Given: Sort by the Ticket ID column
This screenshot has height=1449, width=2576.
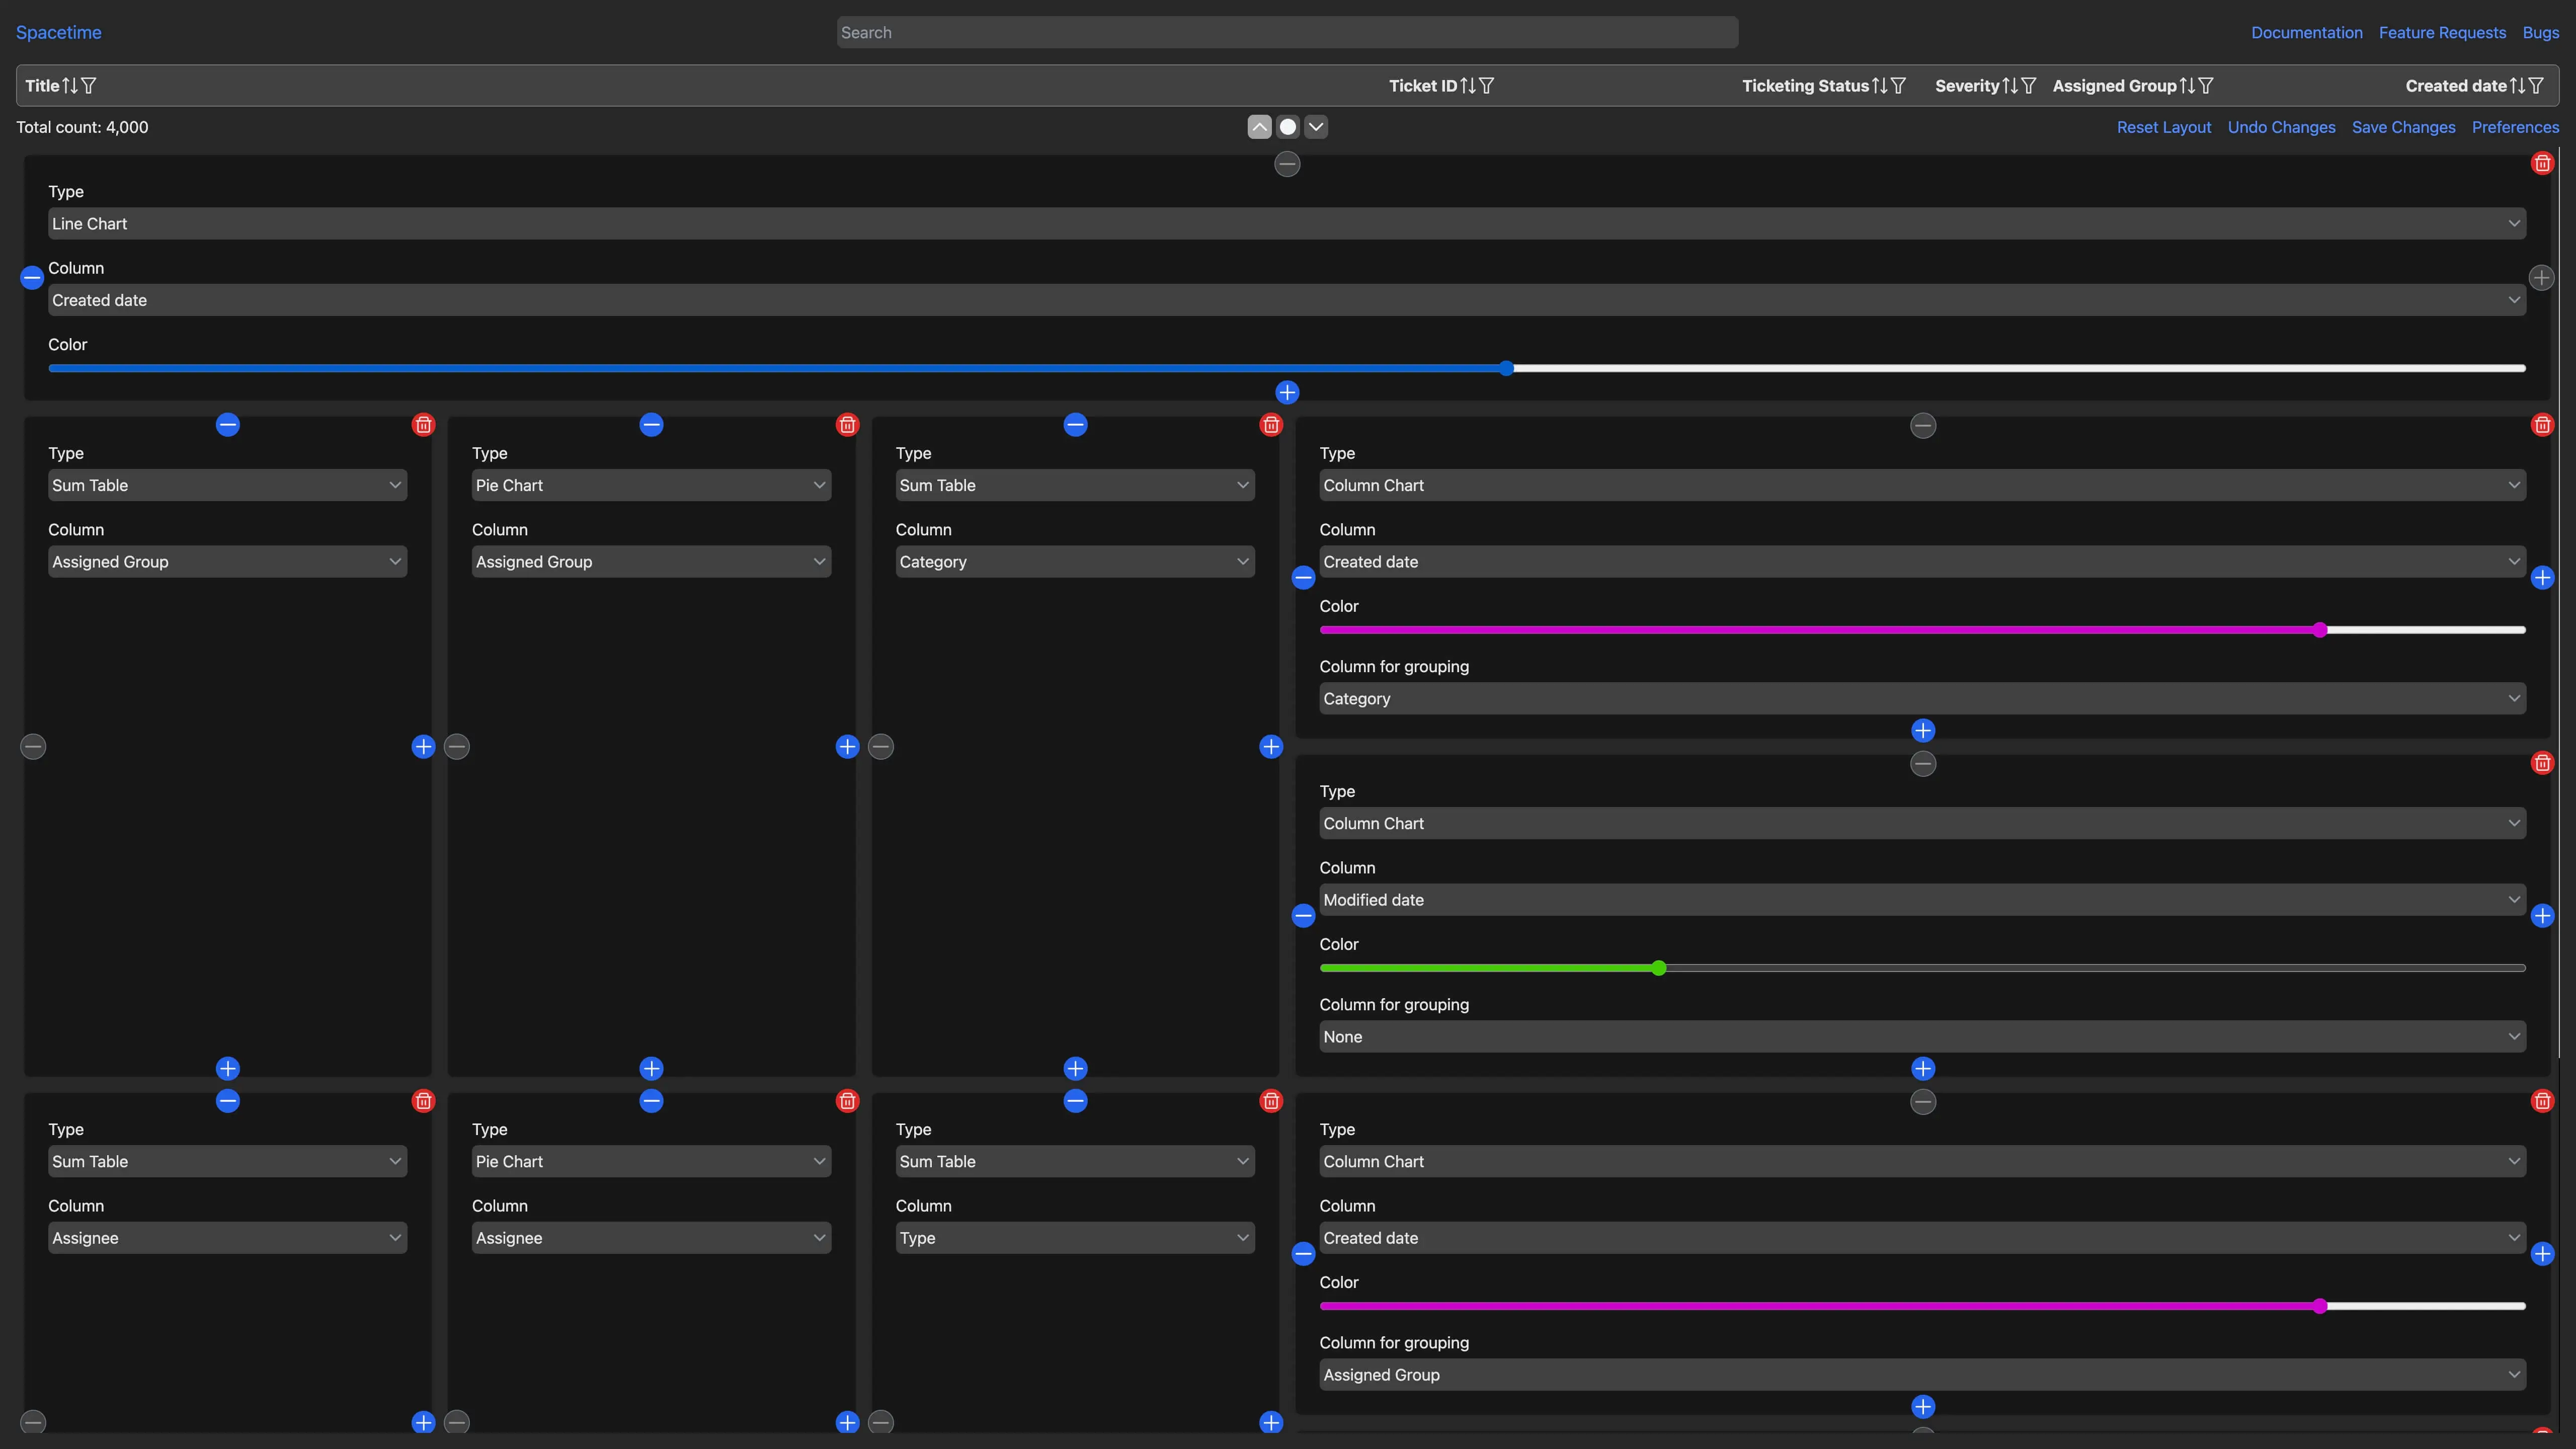Looking at the screenshot, I should pyautogui.click(x=1467, y=86).
